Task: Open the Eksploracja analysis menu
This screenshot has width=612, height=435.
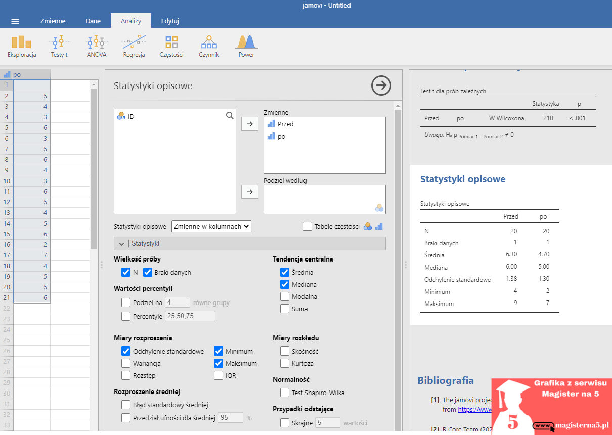Action: tap(22, 46)
